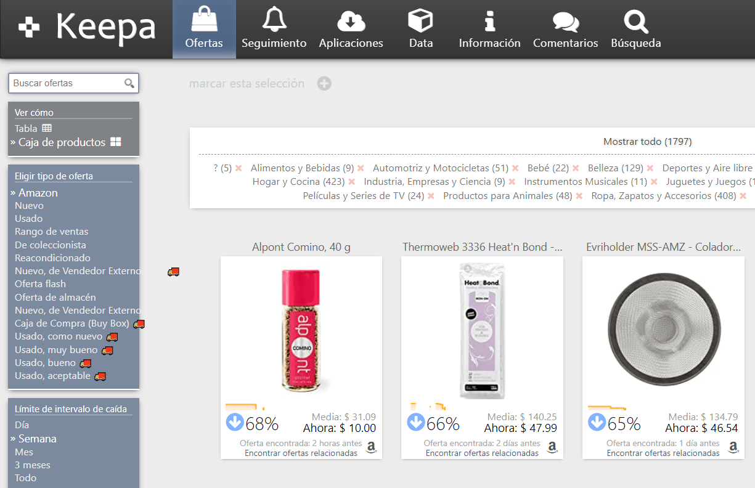Open the Ofertas tab
The width and height of the screenshot is (755, 488).
pyautogui.click(x=204, y=29)
